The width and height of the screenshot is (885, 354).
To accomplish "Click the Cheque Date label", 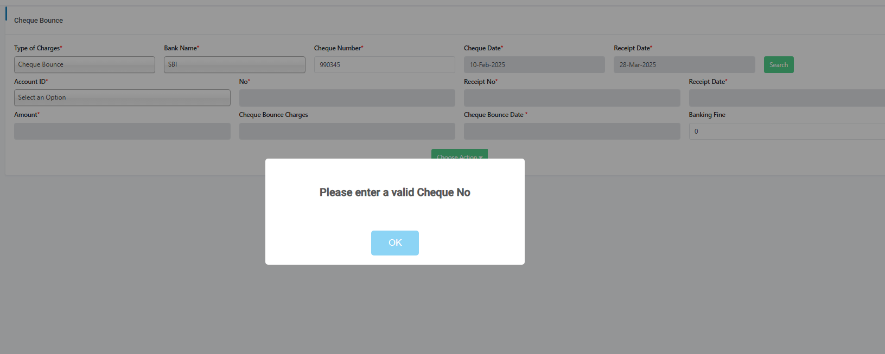I will coord(483,48).
